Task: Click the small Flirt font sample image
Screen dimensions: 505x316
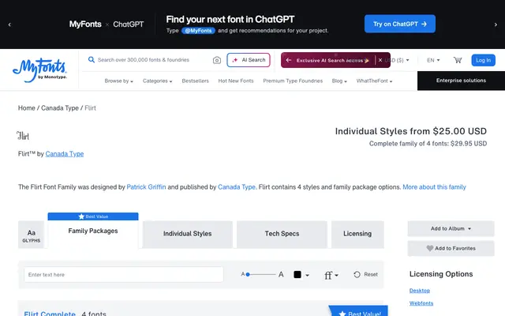Action: 23,136
